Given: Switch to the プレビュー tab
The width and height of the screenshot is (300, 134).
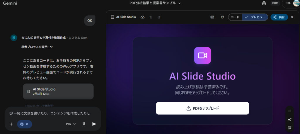Looking at the screenshot, I should tap(255, 17).
